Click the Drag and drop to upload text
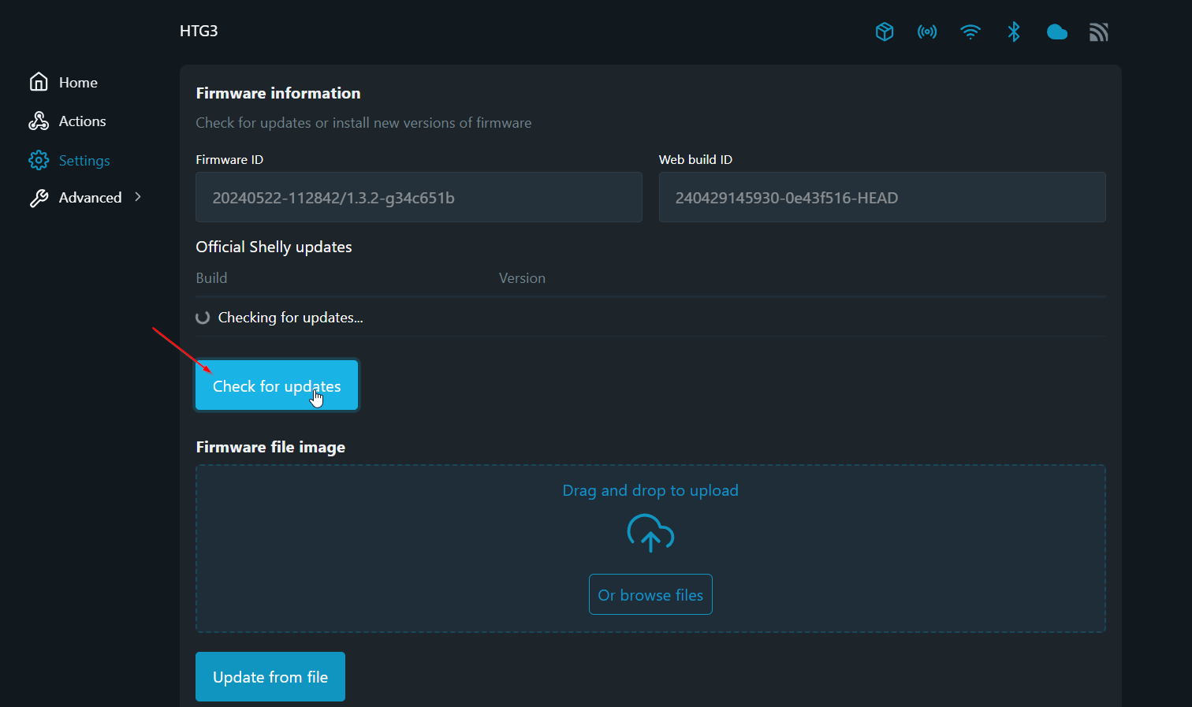1192x707 pixels. pos(650,490)
